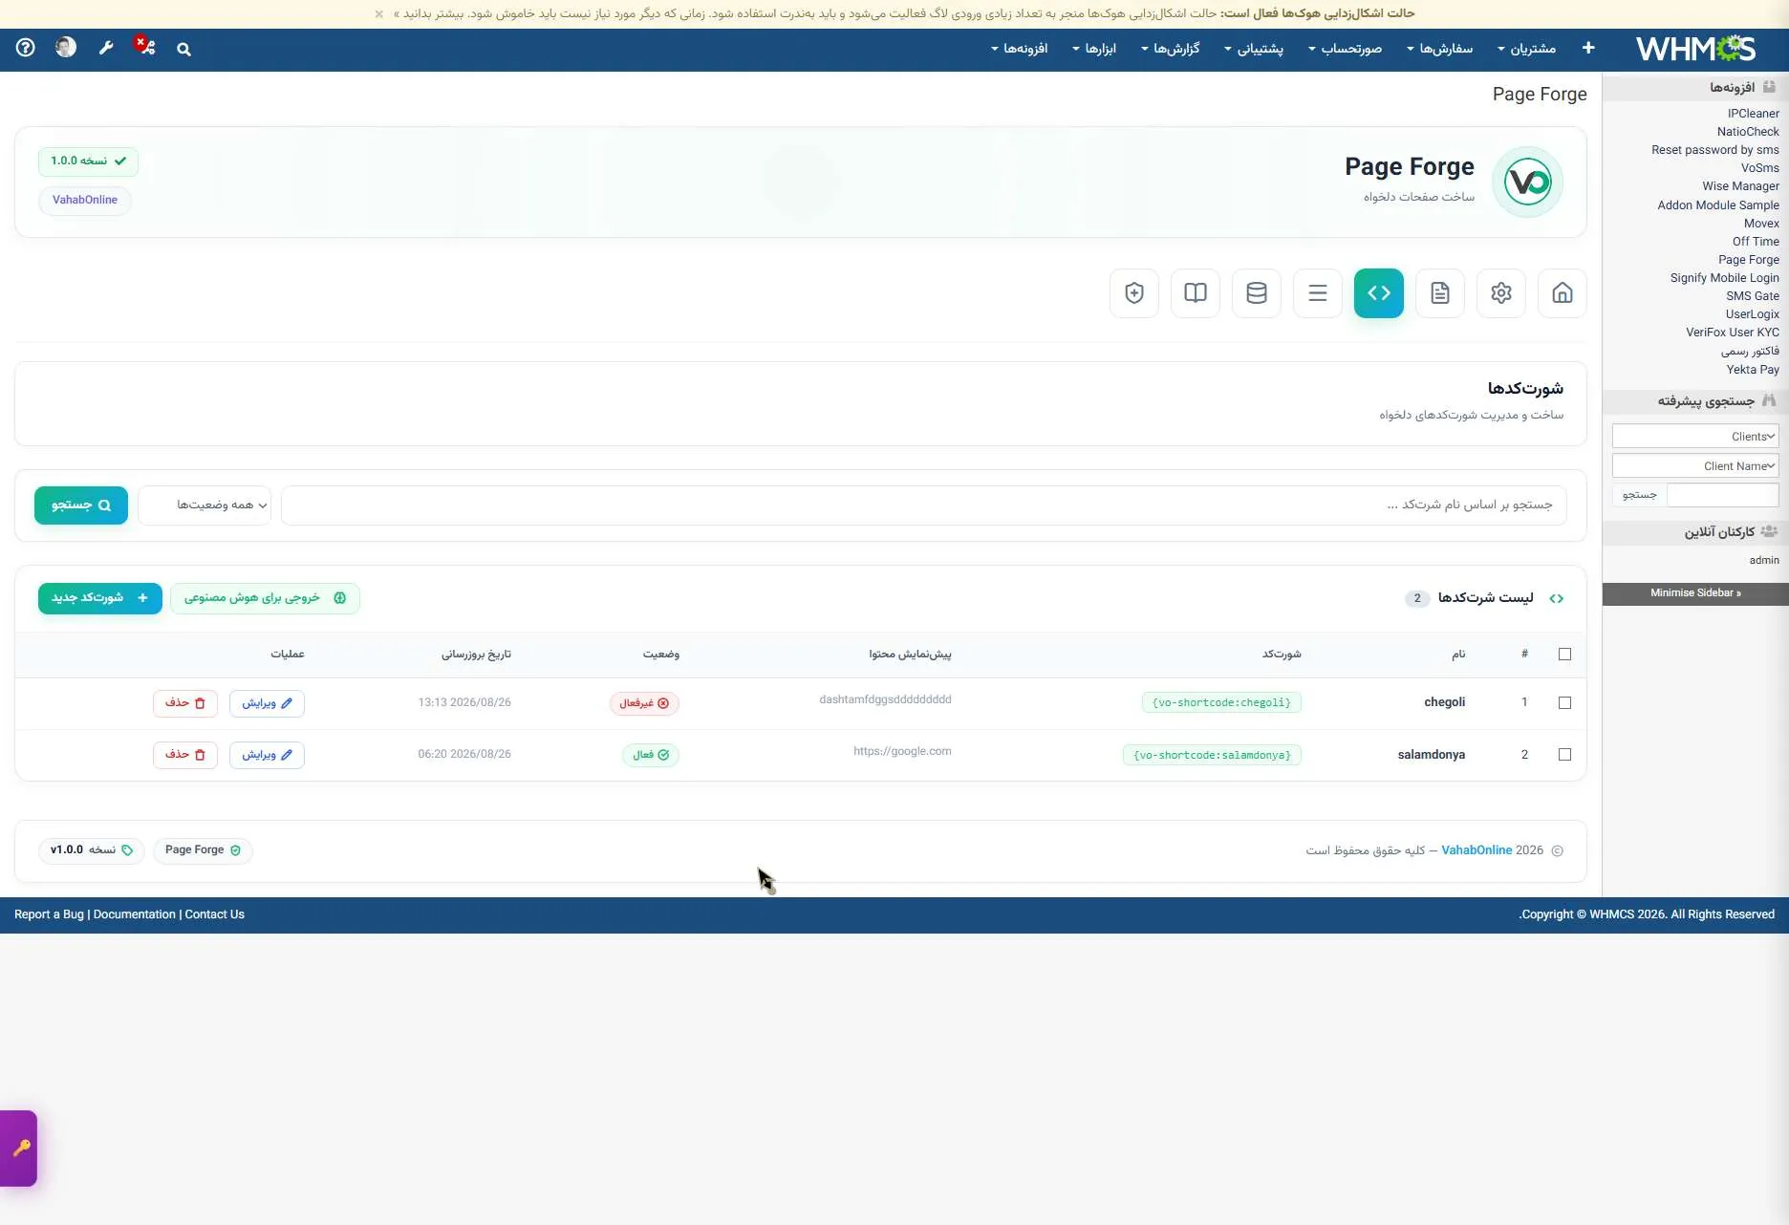
Task: Open the همه وضعیت‌ها status filter dropdown
Action: click(x=205, y=505)
